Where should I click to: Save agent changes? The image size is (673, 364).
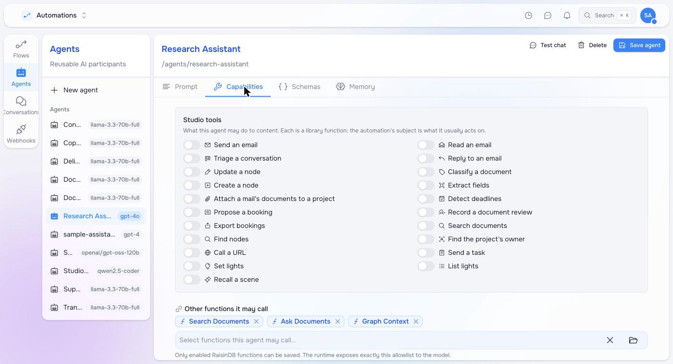(639, 45)
